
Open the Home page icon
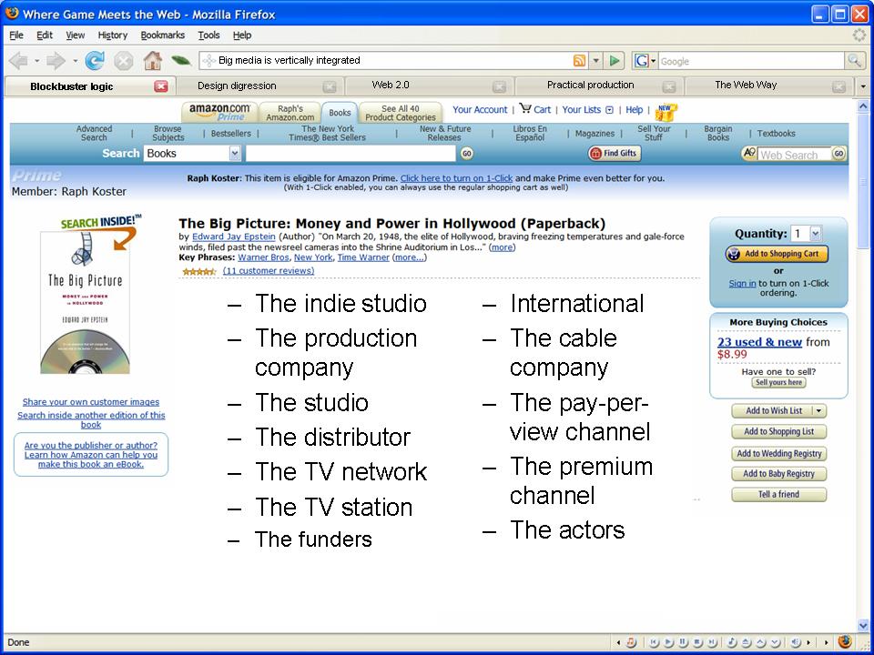point(152,60)
